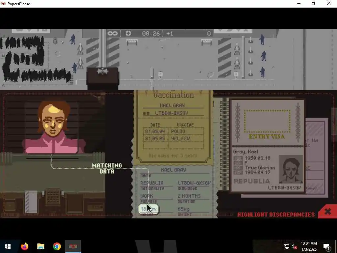Viewport: 337px width, 253px height.
Task: Open the taskbar clock showing 10:04 AM
Action: coord(309,246)
